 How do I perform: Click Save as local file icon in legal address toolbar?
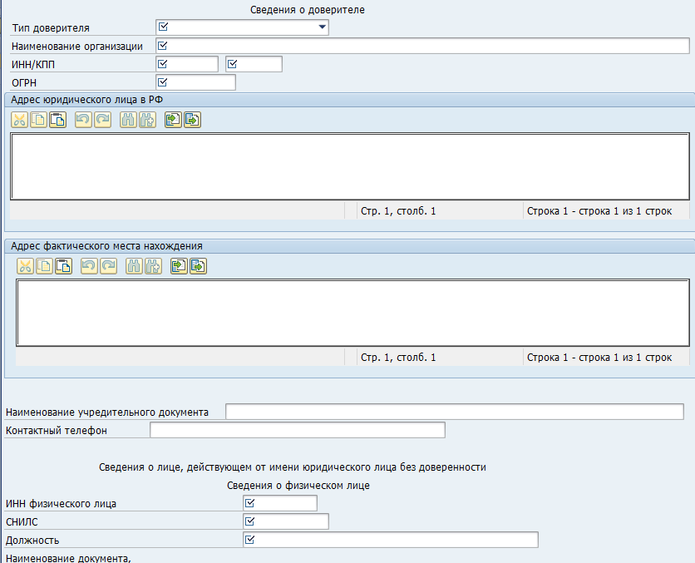192,120
